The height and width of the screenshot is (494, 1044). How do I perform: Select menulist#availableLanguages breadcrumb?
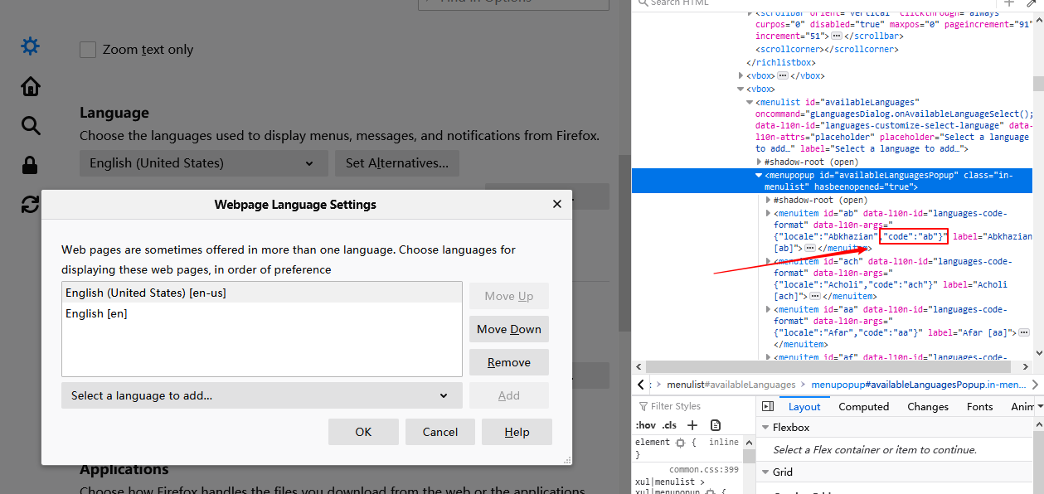[x=731, y=385]
